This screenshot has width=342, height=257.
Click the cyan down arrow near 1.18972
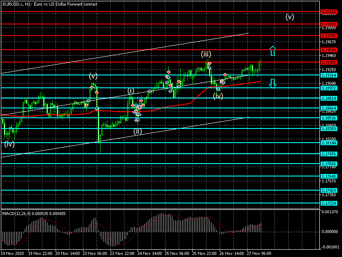click(x=273, y=83)
